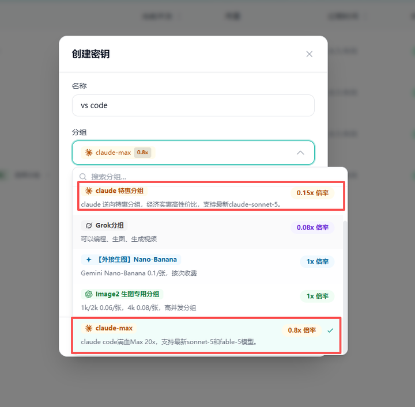415x407 pixels.
Task: Select the Image2 生图专用分组 option
Action: coord(207,301)
